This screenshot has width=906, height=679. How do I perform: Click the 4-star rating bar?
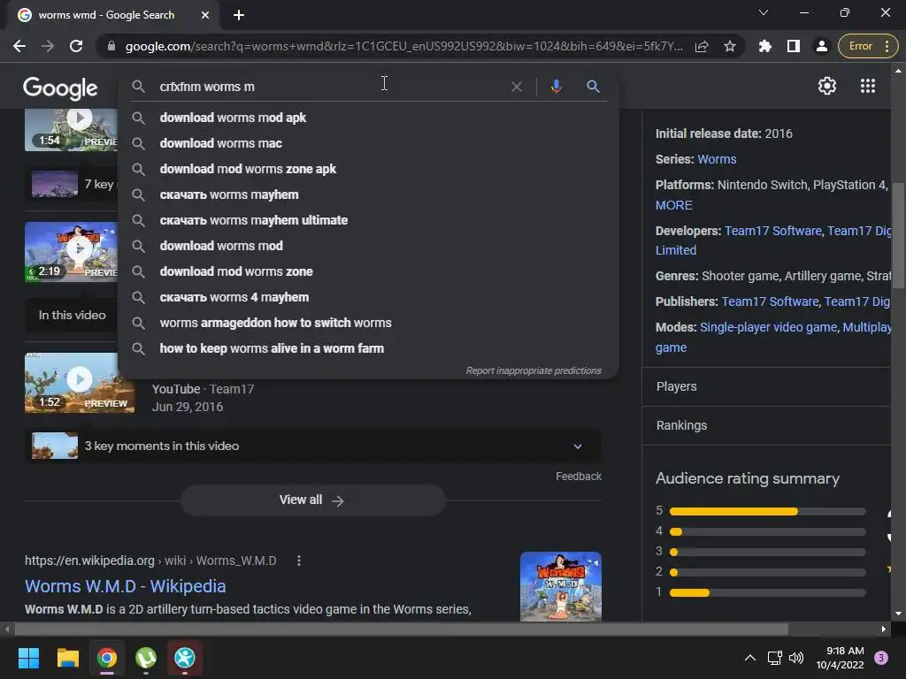point(767,531)
